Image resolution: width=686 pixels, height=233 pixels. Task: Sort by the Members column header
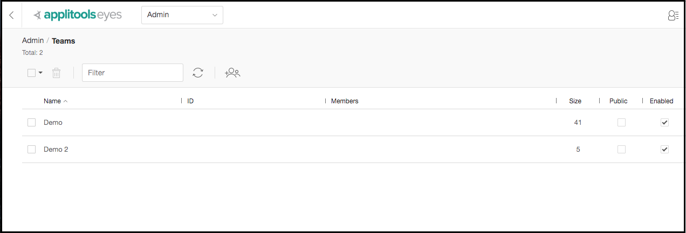(345, 101)
